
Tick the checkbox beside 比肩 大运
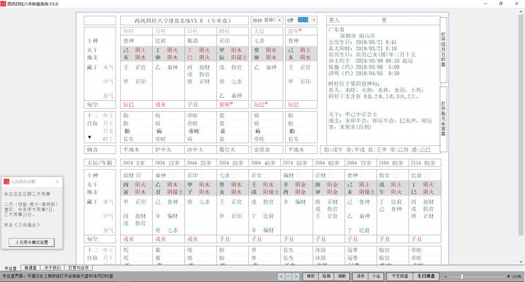click(x=426, y=175)
